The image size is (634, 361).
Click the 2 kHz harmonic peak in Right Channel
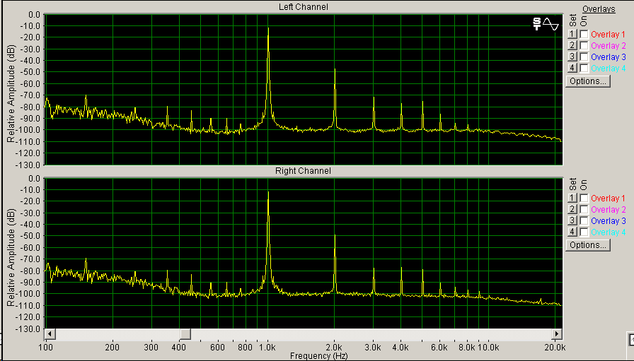pyautogui.click(x=335, y=235)
